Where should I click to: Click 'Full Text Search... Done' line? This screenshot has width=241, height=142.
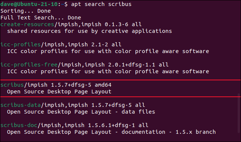click(41, 18)
